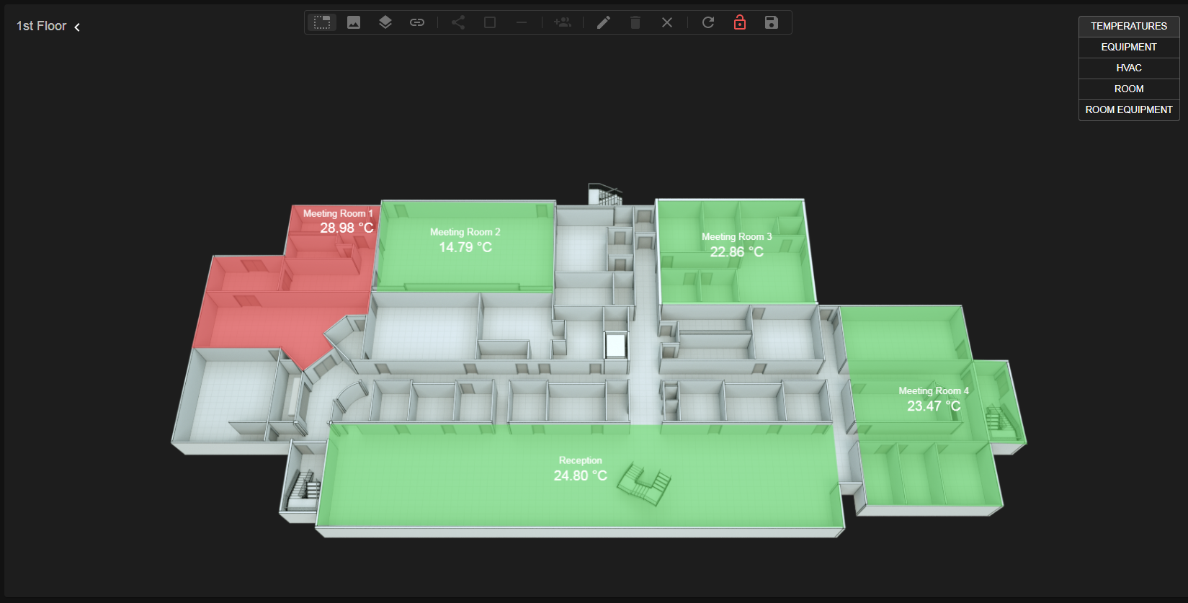Click the X cancel icon in toolbar
Viewport: 1188px width, 603px height.
pyautogui.click(x=667, y=22)
